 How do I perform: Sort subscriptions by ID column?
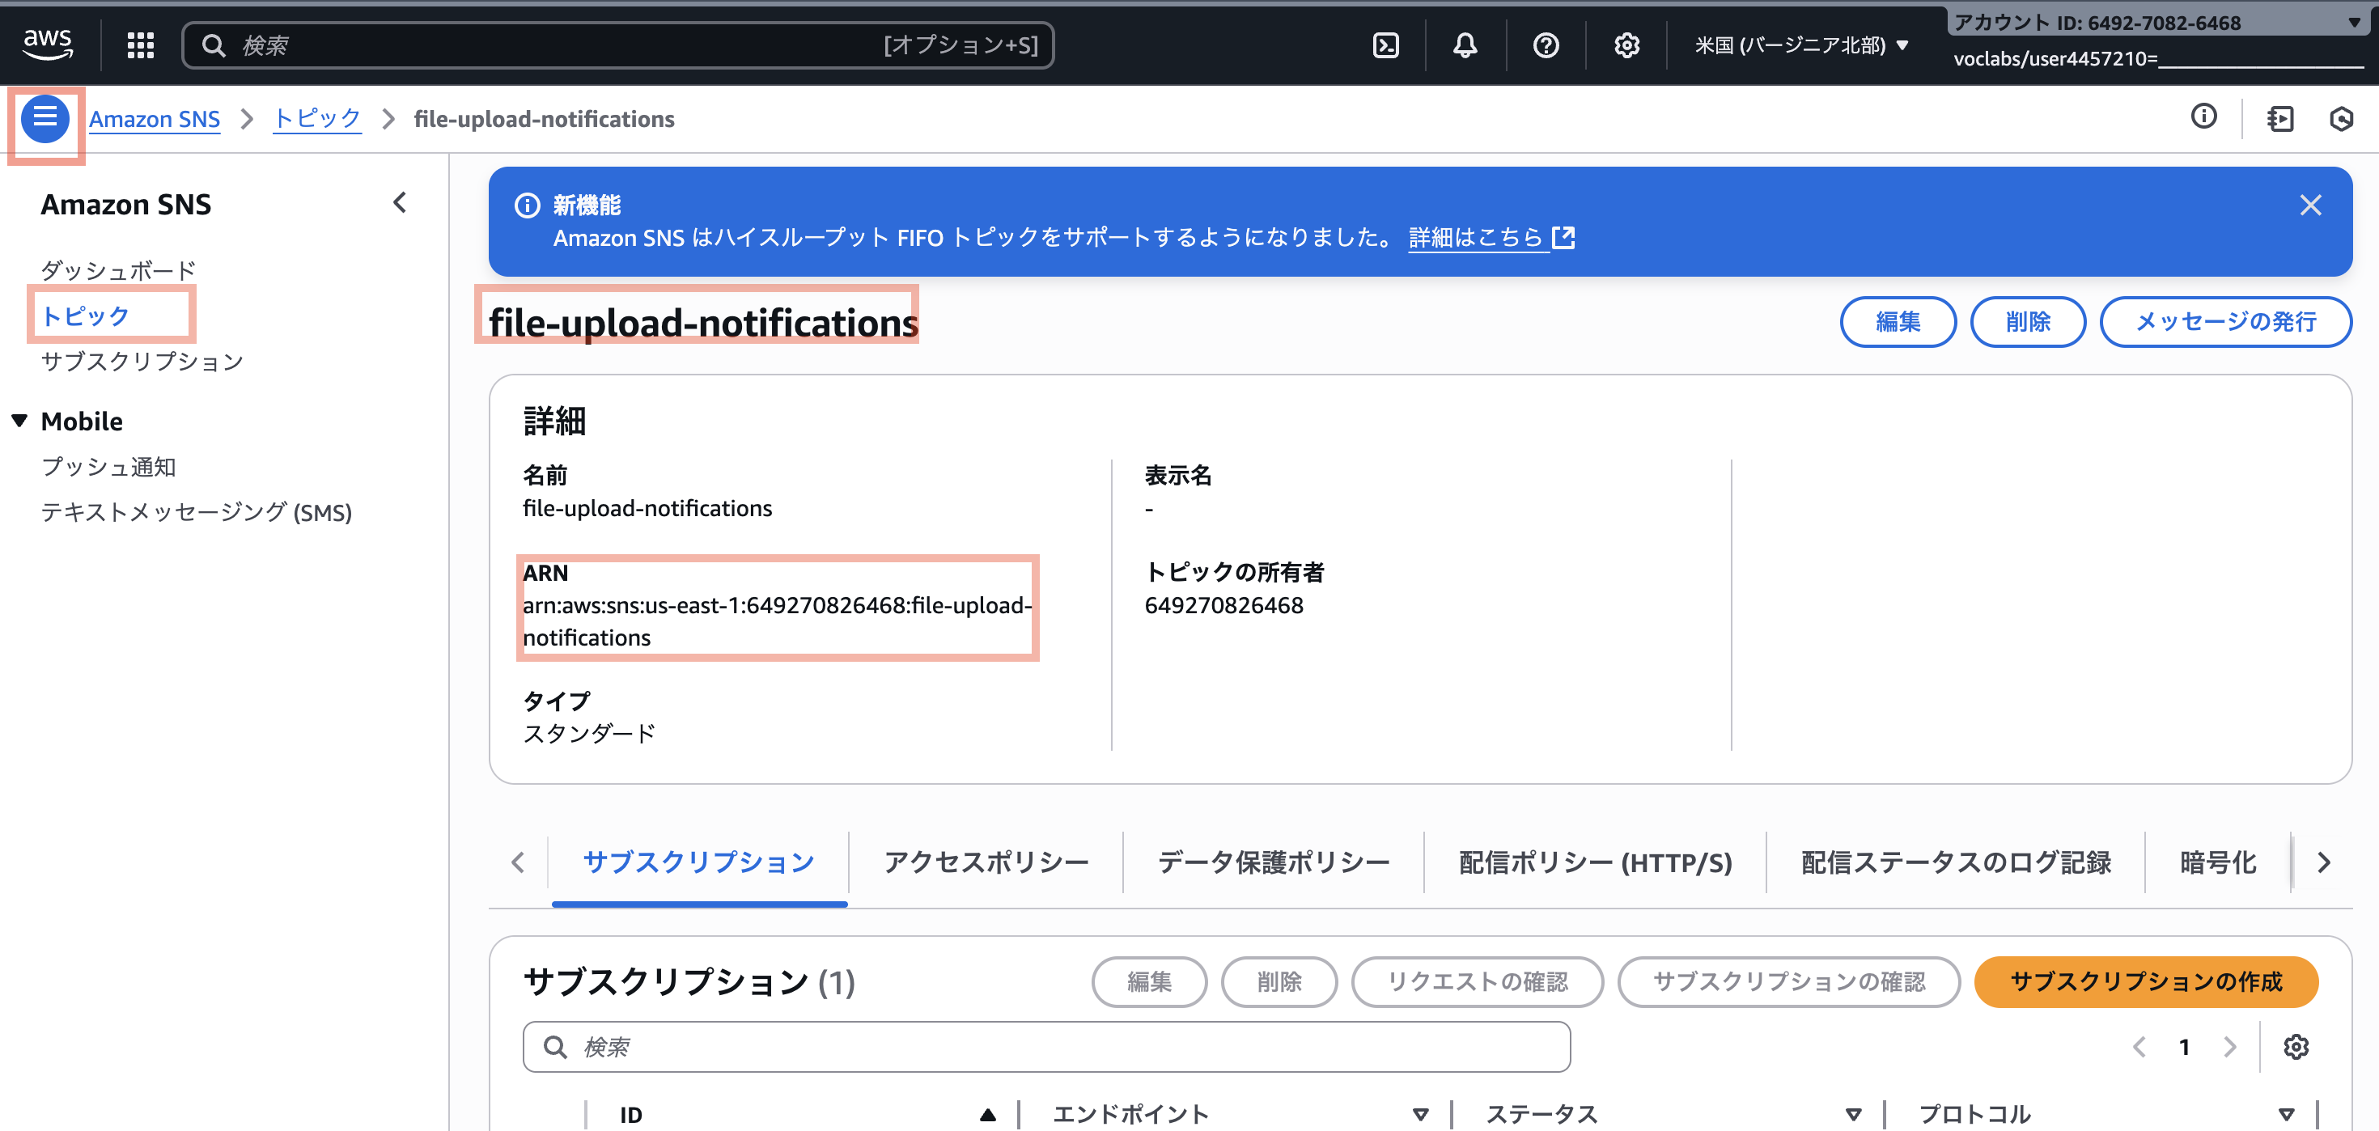[987, 1114]
